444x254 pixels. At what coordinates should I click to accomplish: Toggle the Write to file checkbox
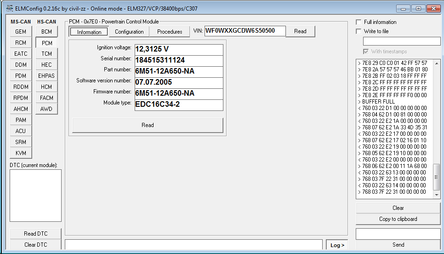[359, 31]
